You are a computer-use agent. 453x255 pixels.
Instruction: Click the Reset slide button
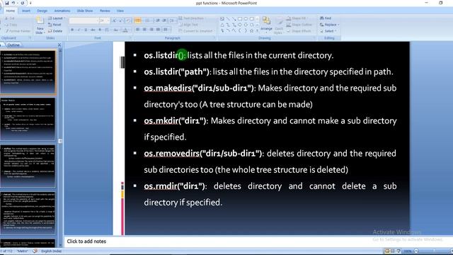click(x=55, y=25)
